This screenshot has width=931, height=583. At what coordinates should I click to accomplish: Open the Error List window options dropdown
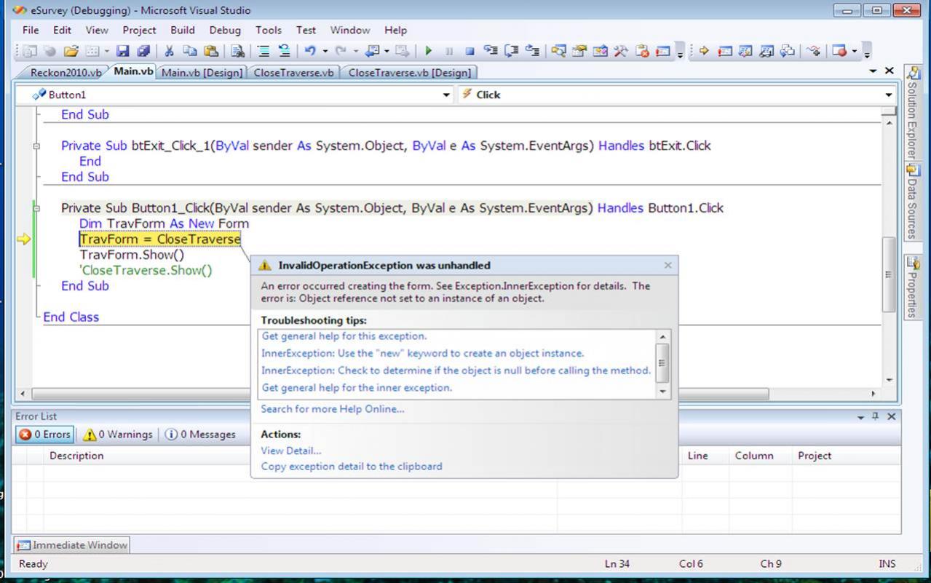(x=861, y=417)
